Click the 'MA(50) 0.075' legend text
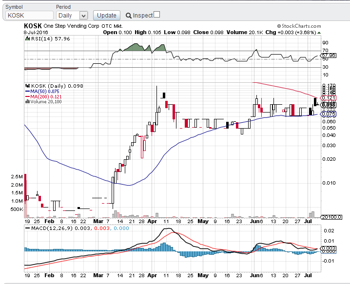350x284 pixels. tap(45, 92)
